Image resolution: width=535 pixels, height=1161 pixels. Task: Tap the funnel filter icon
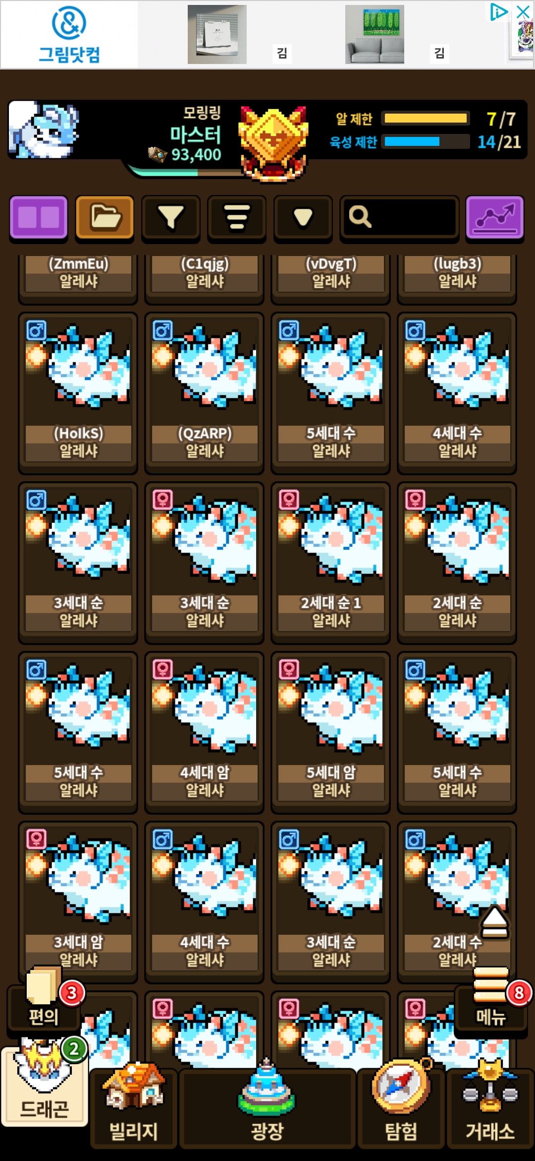(x=171, y=217)
